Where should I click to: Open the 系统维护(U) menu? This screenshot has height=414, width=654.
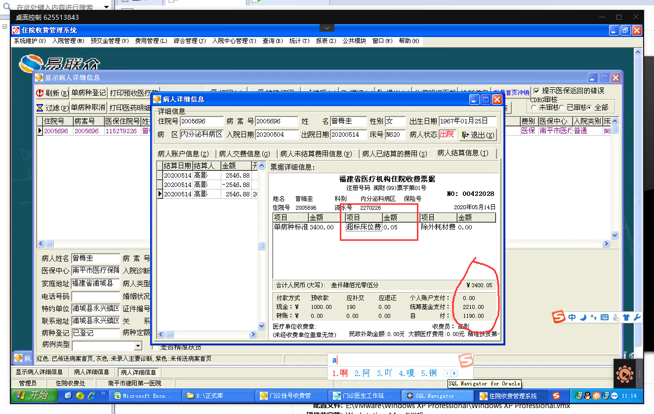pyautogui.click(x=30, y=41)
